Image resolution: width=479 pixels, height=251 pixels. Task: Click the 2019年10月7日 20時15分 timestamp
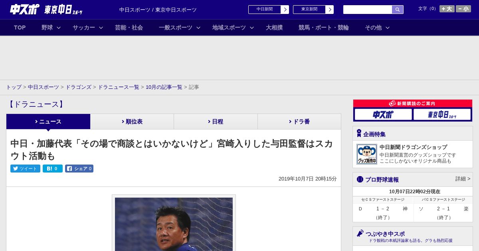pos(308,179)
